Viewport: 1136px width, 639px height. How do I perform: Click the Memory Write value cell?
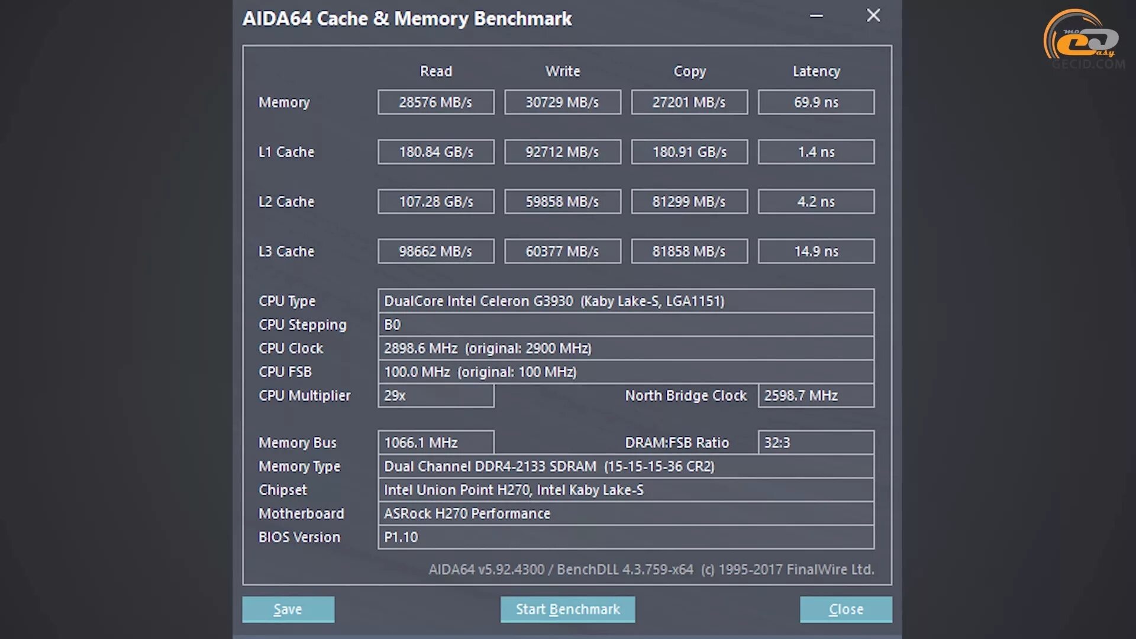(563, 102)
